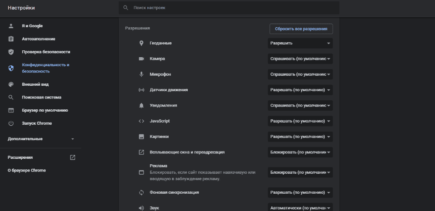Click the microphone icon in permissions list
Viewport: 435px width, 211px height.
point(141,74)
